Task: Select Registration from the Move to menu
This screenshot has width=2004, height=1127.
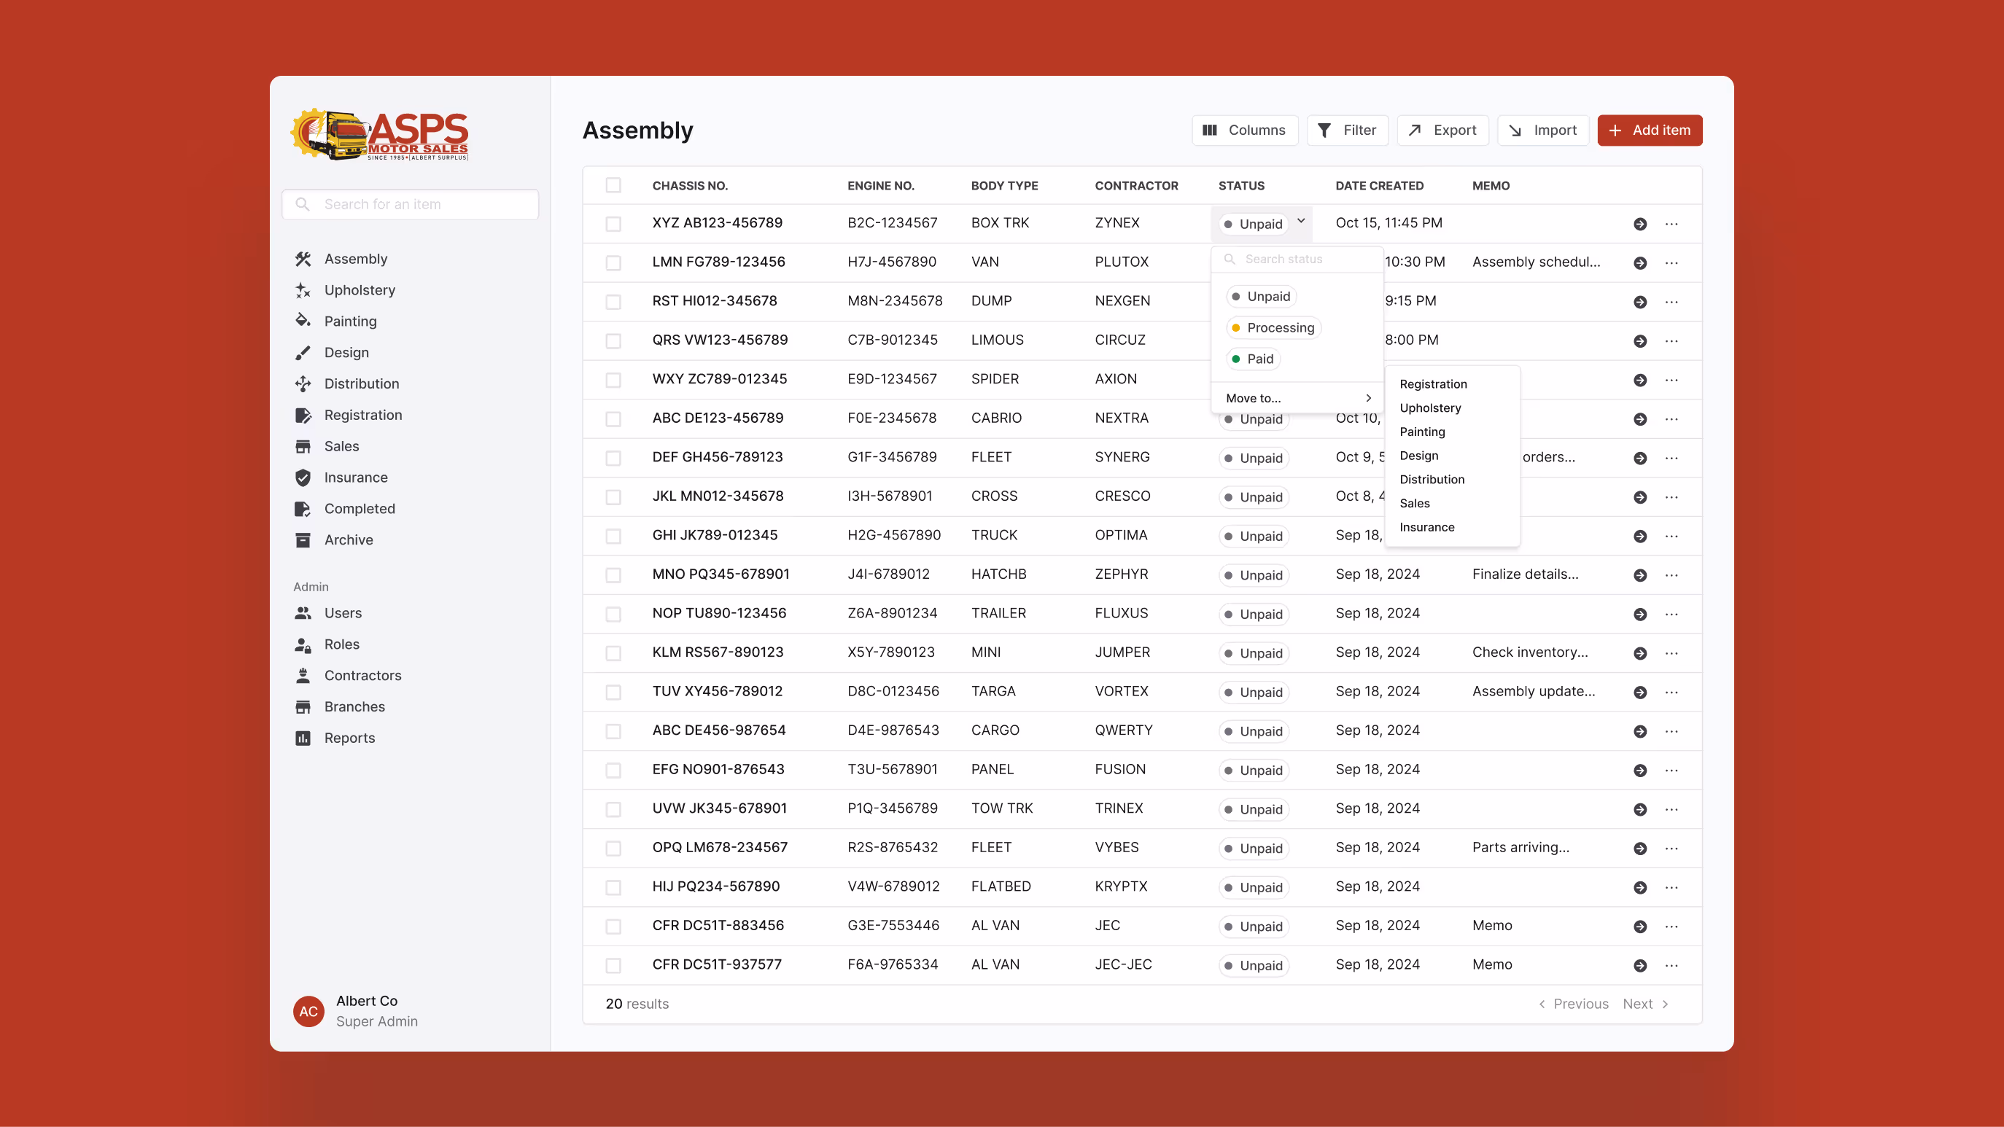Action: (1433, 383)
